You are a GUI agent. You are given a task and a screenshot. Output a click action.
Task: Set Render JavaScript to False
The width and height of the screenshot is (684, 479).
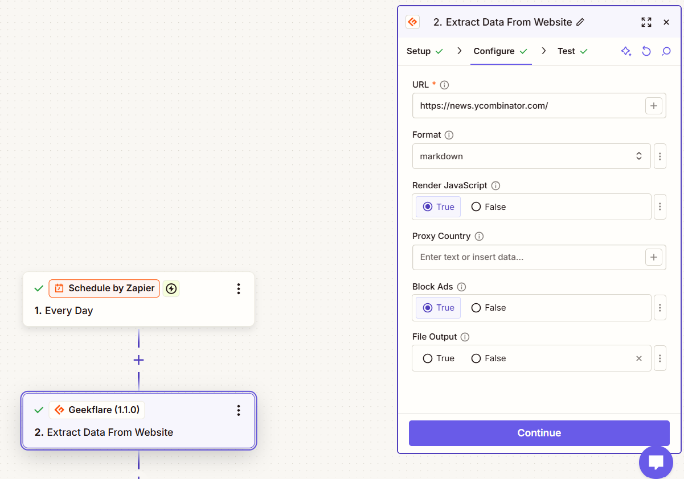click(489, 207)
